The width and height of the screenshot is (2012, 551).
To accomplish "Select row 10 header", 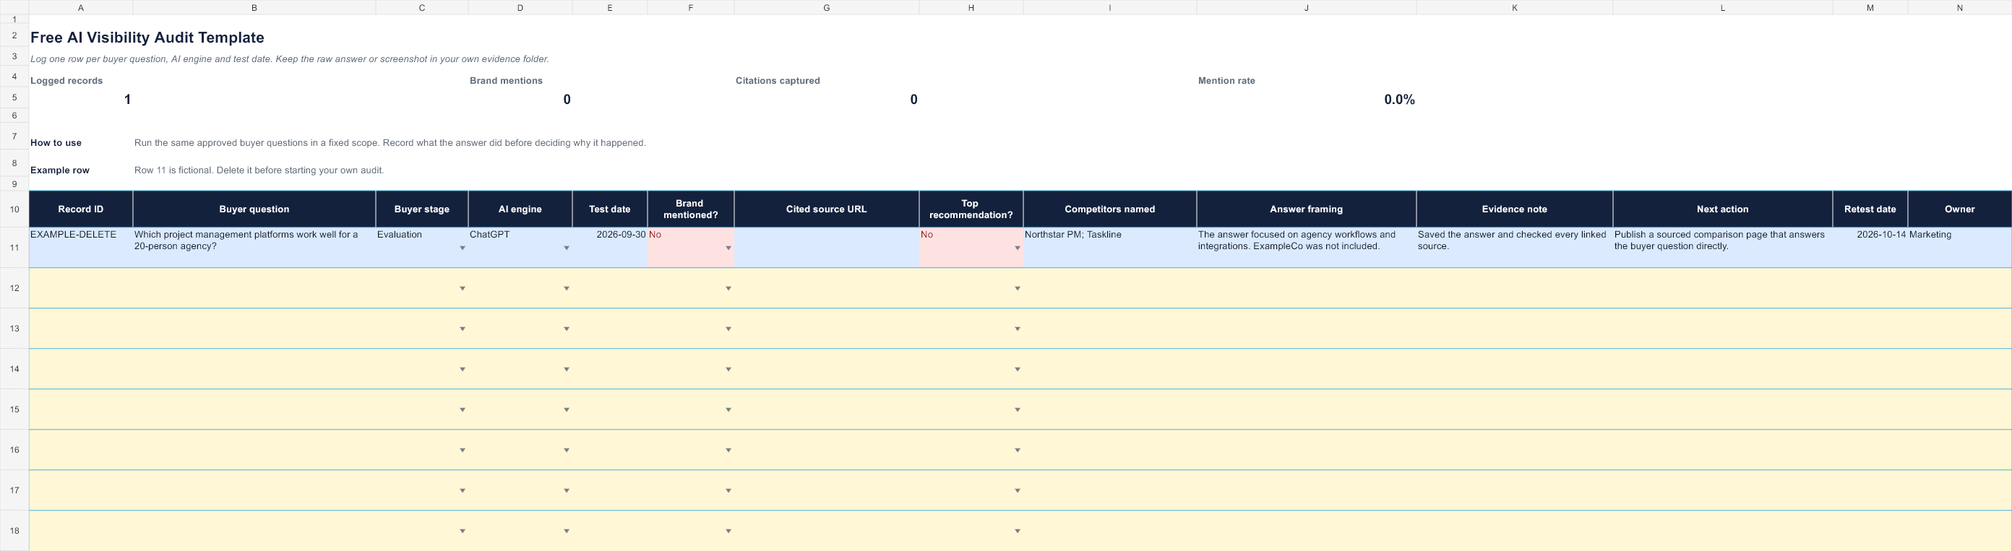I will [14, 209].
